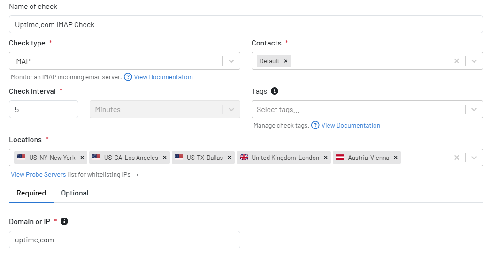Click help icon beside IMAP View Documentation
Image resolution: width=498 pixels, height=255 pixels.
pos(128,77)
